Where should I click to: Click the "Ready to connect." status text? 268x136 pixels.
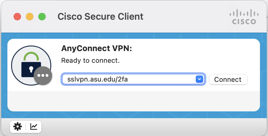coord(90,60)
